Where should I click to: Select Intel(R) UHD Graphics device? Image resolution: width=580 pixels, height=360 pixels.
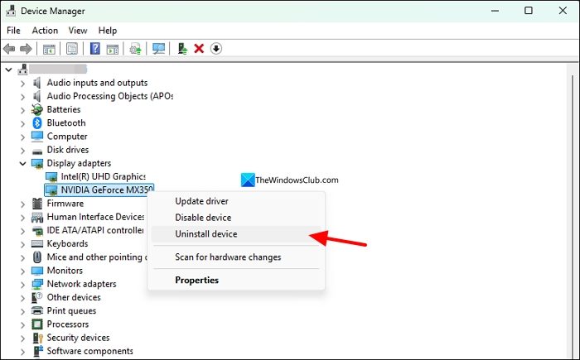coord(104,176)
